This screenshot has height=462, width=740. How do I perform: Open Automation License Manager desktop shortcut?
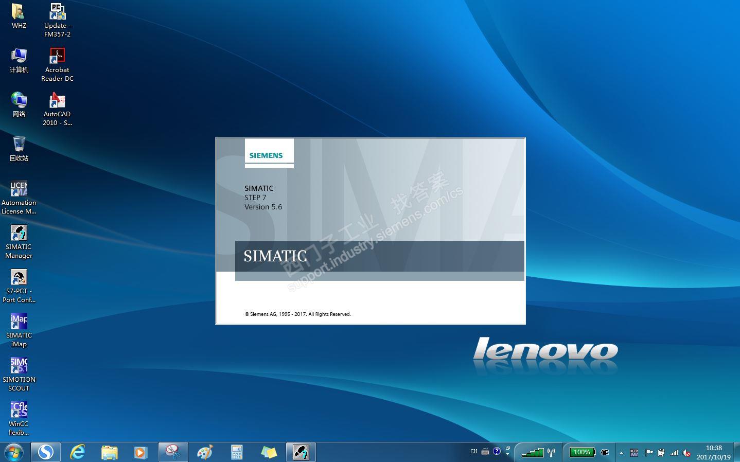[x=19, y=198]
